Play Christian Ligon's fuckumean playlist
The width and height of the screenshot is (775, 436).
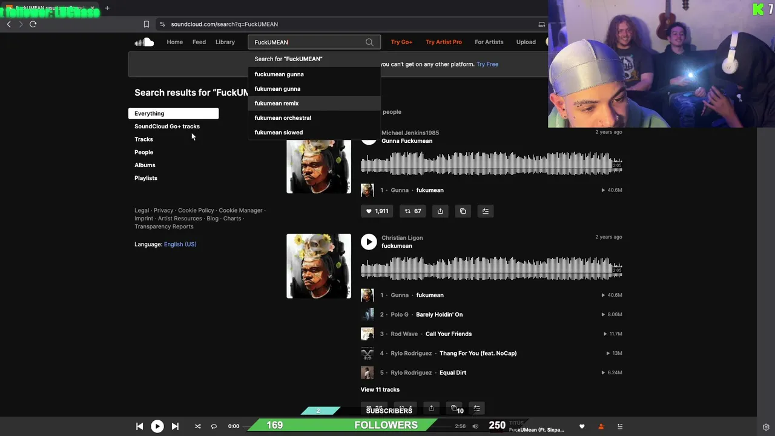pyautogui.click(x=369, y=242)
